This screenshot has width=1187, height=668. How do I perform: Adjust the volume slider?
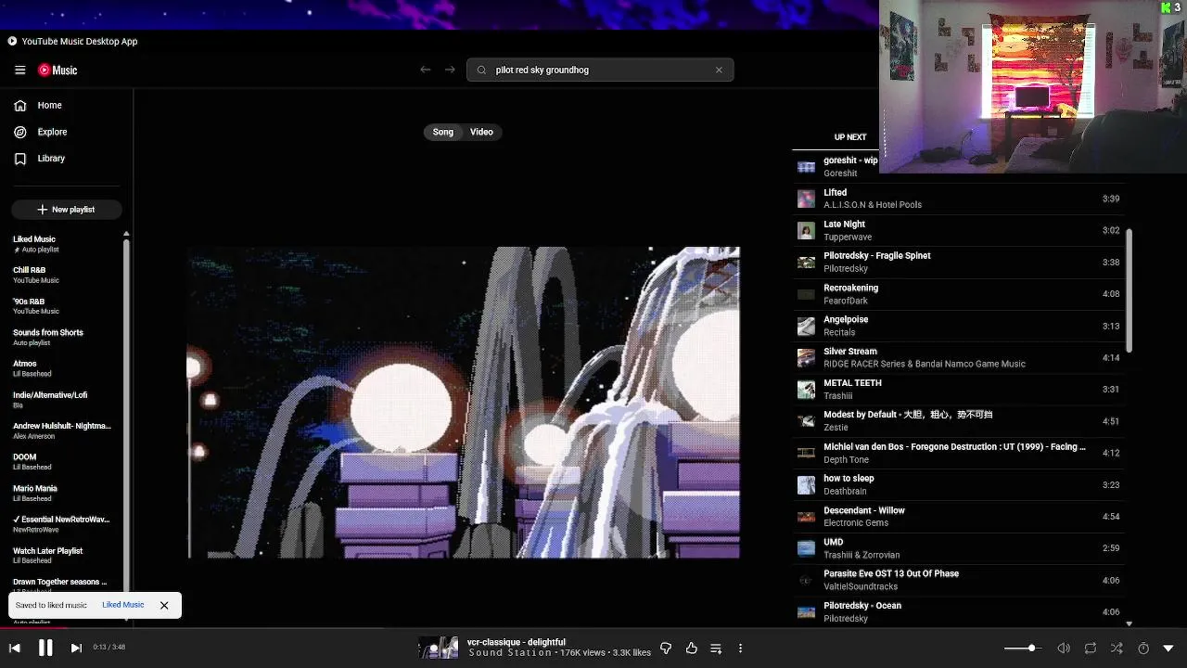pos(1023,649)
